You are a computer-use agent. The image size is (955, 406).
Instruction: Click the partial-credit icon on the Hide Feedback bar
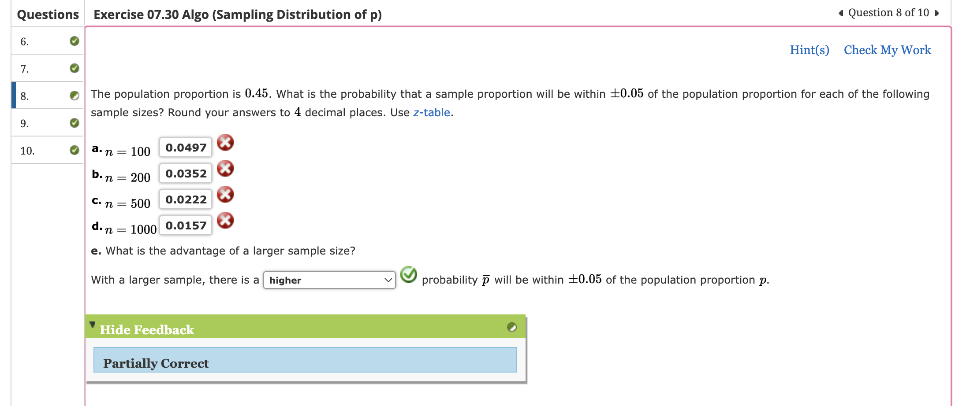512,328
